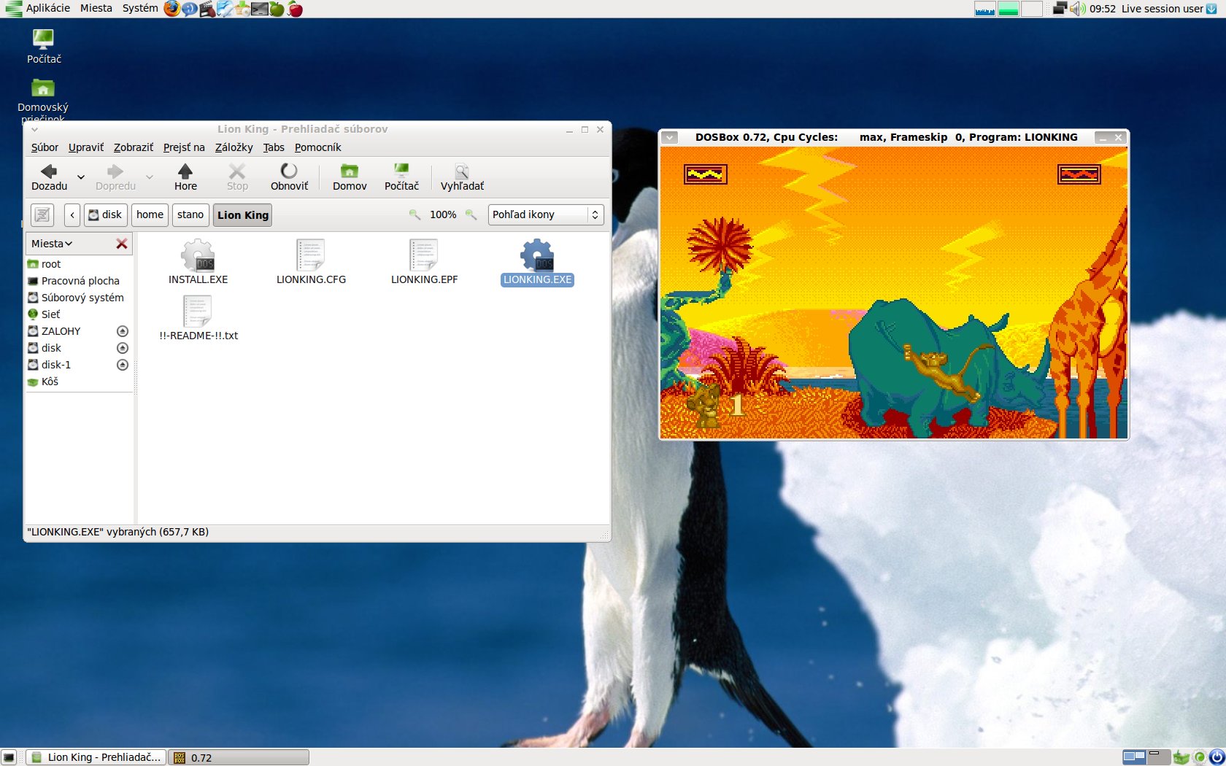Open the Upraviť menu
1226x766 pixels.
click(86, 147)
